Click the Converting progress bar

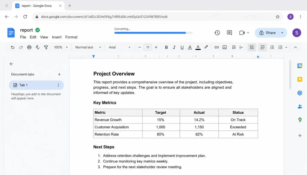[x=153, y=33]
